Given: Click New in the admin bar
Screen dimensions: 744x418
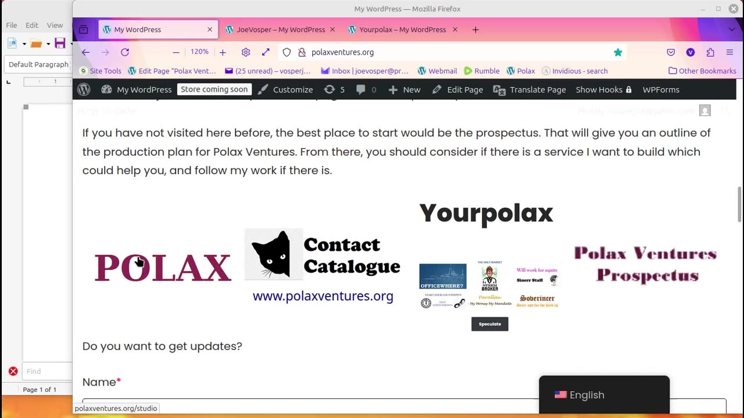Looking at the screenshot, I should (x=404, y=89).
